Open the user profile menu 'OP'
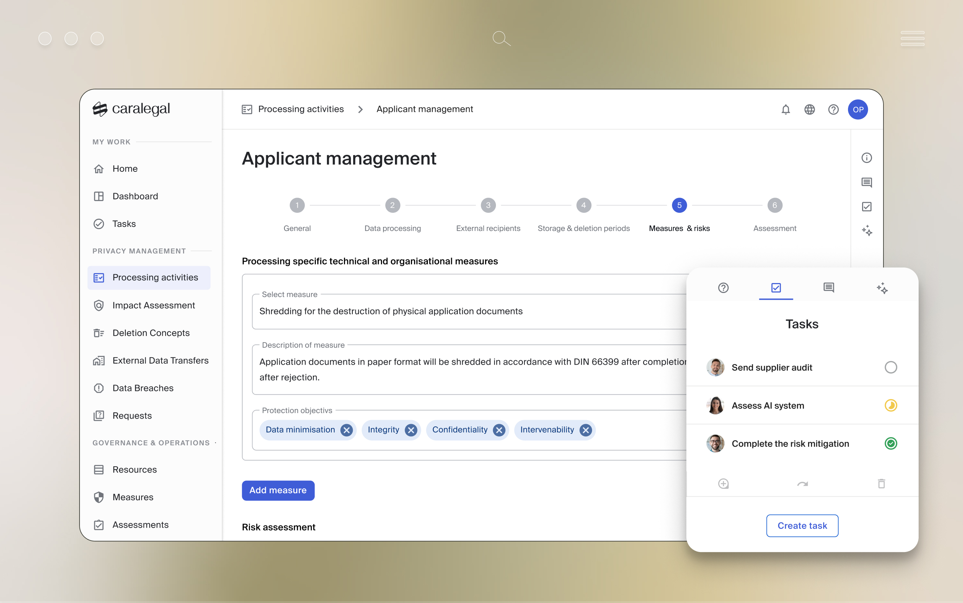The width and height of the screenshot is (963, 603). pos(858,109)
